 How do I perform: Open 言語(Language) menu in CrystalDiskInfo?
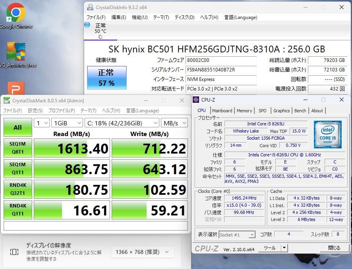click(x=241, y=17)
